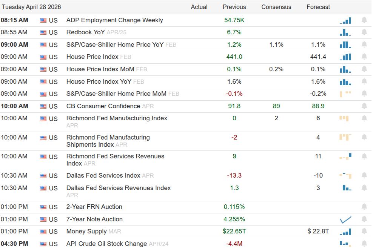
Task: Click the Actual column header
Action: 199,7
